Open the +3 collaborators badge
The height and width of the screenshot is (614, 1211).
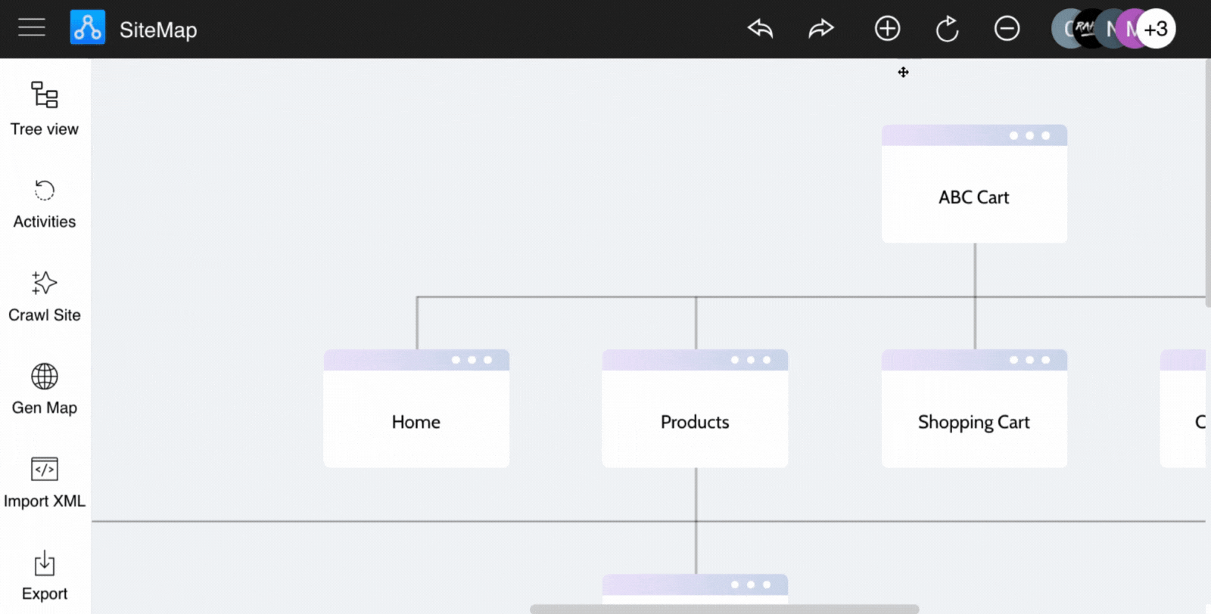click(x=1156, y=29)
